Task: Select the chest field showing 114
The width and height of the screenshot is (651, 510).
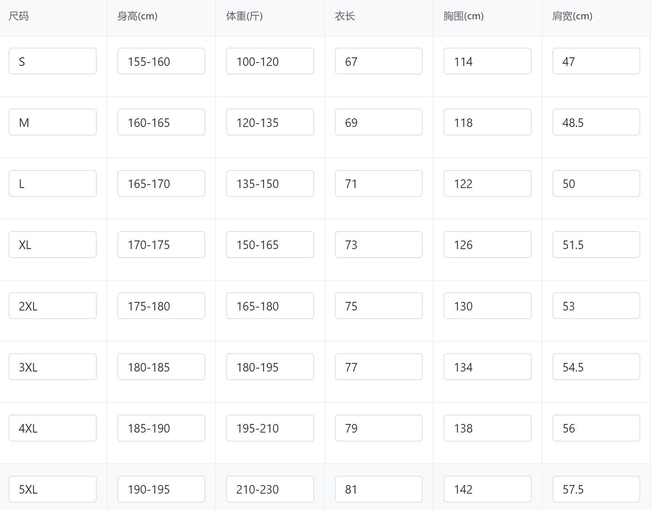Action: click(487, 61)
